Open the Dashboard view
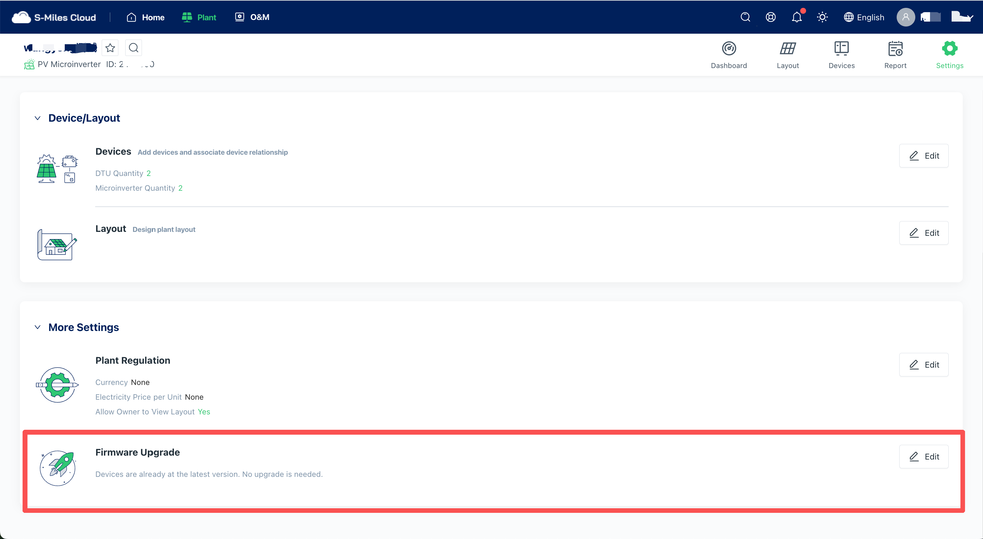Image resolution: width=983 pixels, height=539 pixels. pos(729,55)
